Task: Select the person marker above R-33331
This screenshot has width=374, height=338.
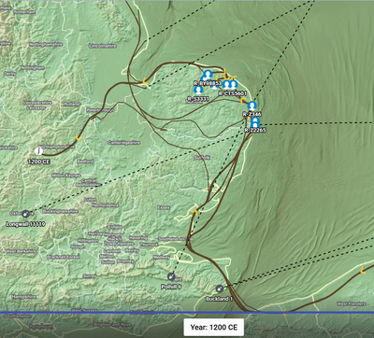Action: tap(198, 91)
